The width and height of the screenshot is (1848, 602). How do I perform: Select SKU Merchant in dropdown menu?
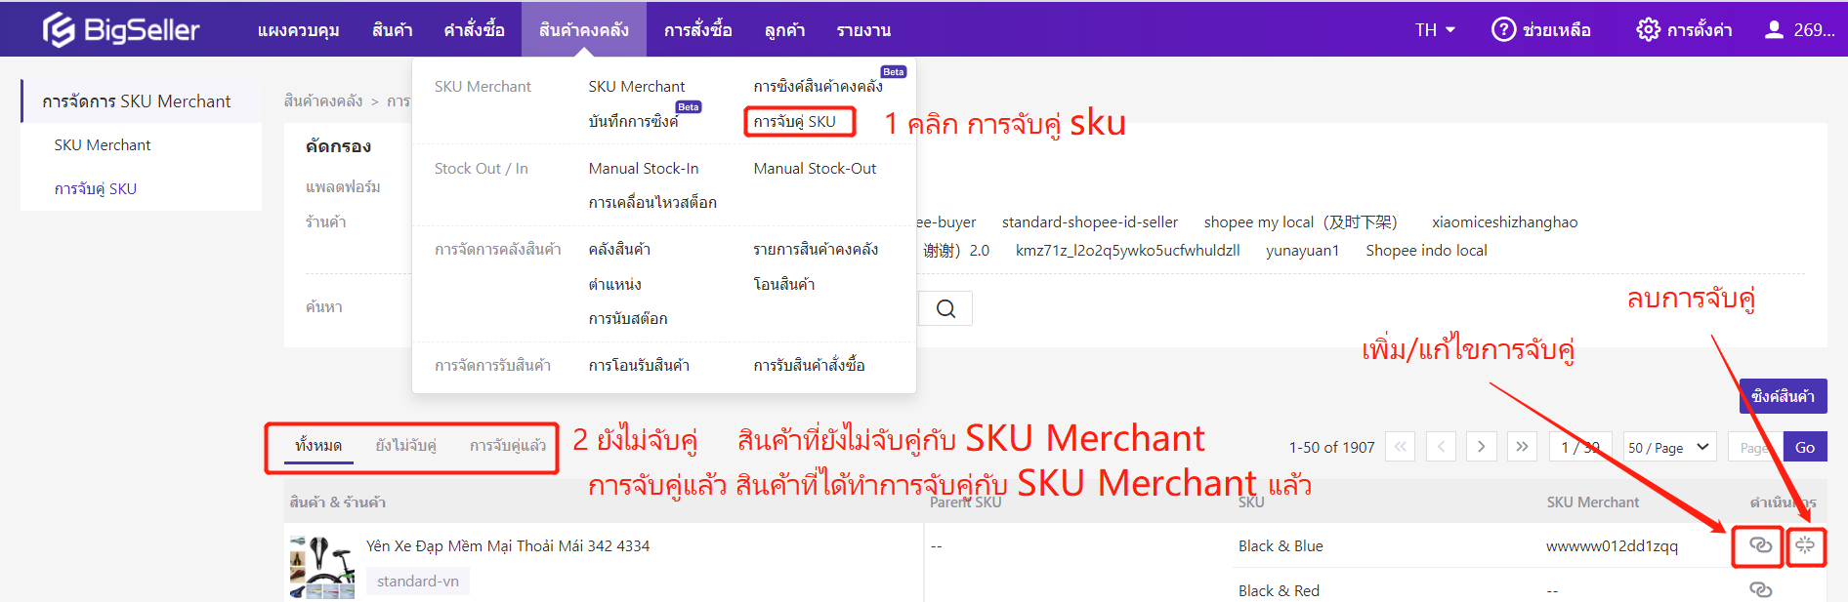(637, 86)
